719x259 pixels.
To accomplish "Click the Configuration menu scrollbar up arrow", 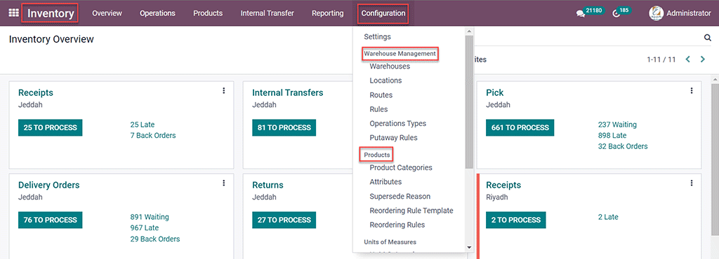I will point(468,31).
